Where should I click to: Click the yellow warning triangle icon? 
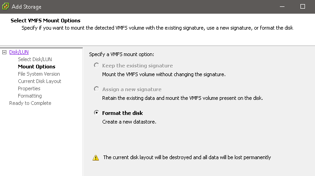(96, 157)
